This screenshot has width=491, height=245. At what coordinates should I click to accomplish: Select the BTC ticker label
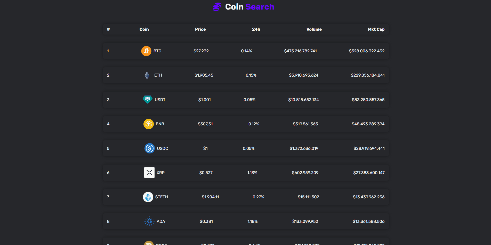[157, 51]
